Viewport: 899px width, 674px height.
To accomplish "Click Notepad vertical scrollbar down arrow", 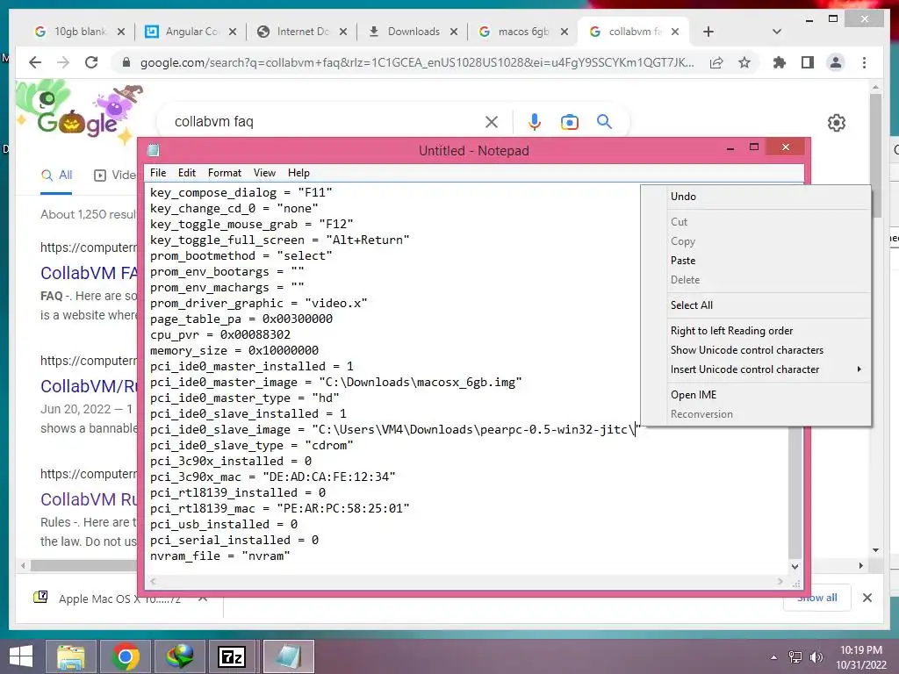I will [x=795, y=566].
